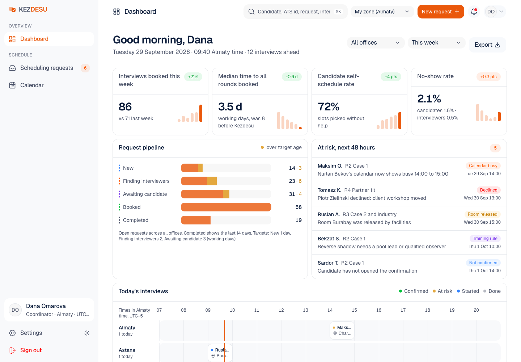Click the Maks... interview on Almaty timeline
The width and height of the screenshot is (521, 362).
click(x=342, y=331)
